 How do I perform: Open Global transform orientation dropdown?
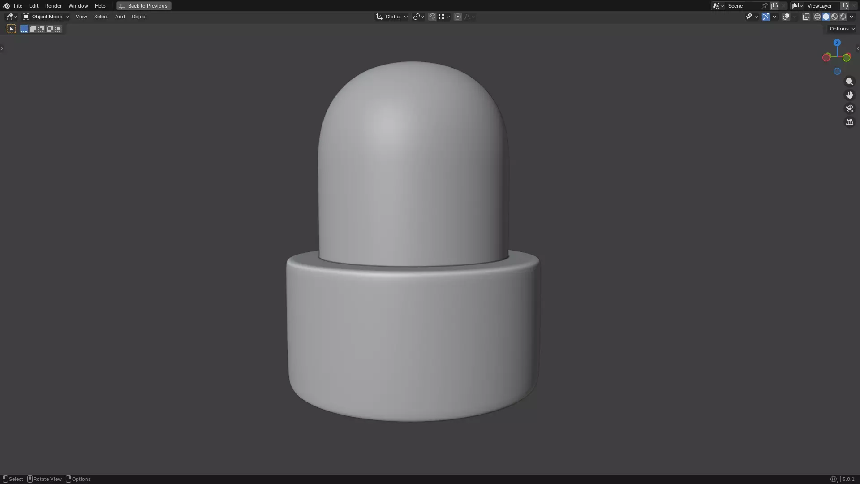click(392, 17)
